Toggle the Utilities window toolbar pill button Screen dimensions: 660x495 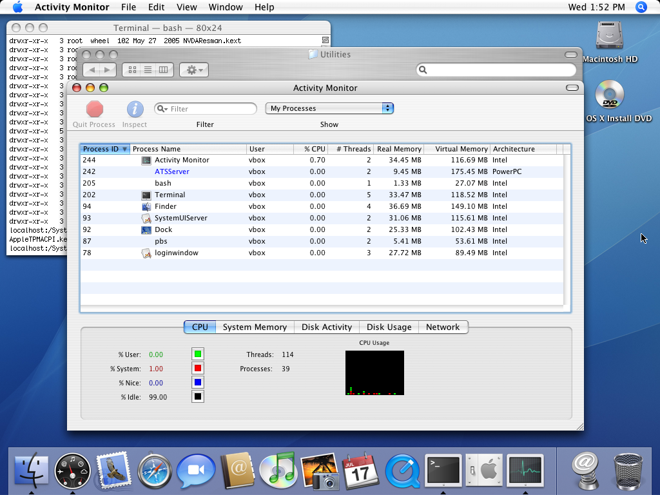point(571,55)
